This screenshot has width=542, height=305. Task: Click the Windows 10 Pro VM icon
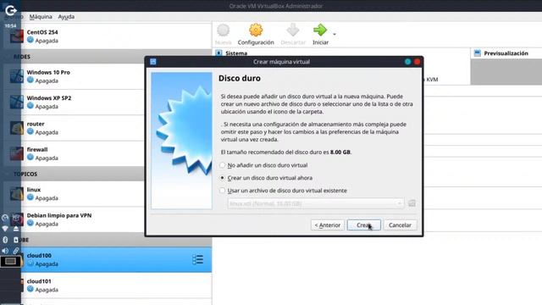[17, 76]
